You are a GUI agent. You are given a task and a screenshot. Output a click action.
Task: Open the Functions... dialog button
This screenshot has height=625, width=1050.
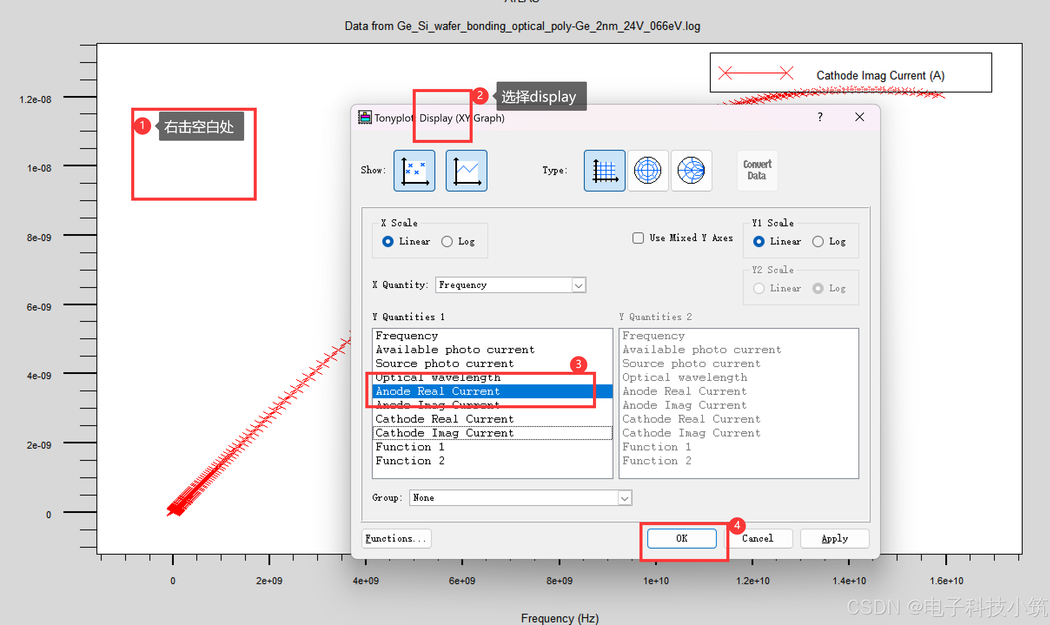tap(396, 539)
